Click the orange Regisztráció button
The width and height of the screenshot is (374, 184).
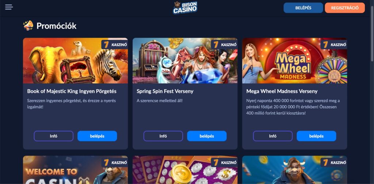(x=345, y=8)
